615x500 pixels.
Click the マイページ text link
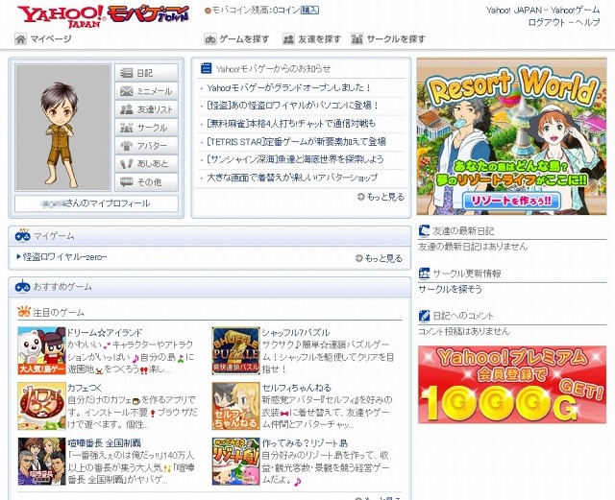point(51,38)
